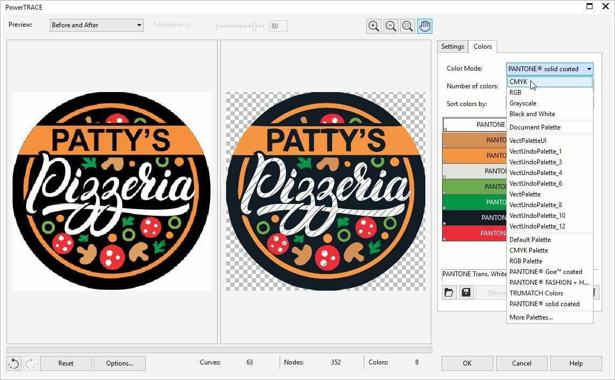Confirm the trace with OK

tap(467, 363)
